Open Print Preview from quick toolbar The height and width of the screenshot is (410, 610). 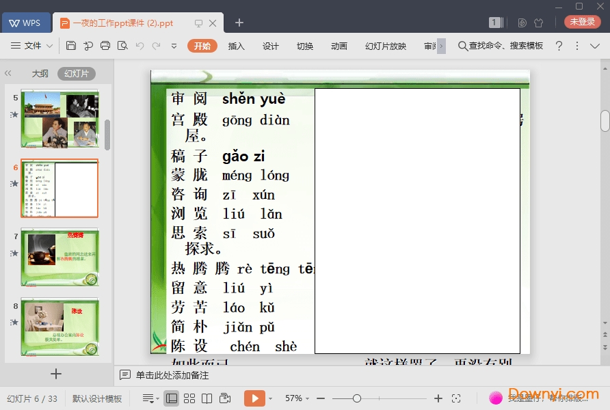point(122,46)
